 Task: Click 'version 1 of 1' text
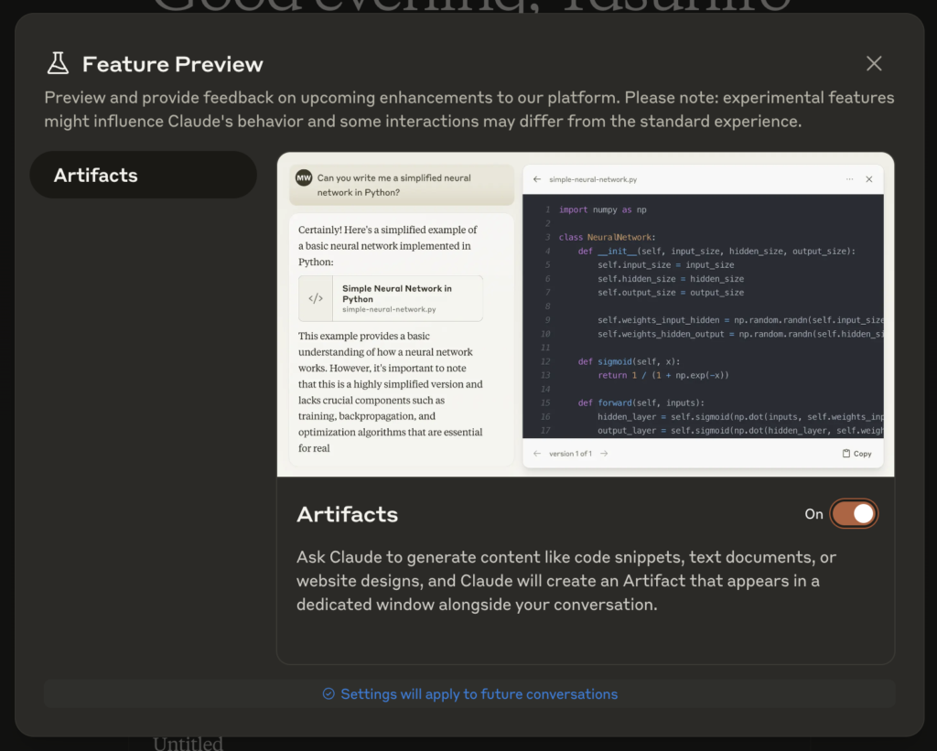pos(570,454)
